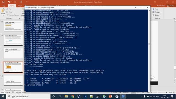176x99 pixels.
Task: Click Find in the Editing group
Action: click(155, 9)
